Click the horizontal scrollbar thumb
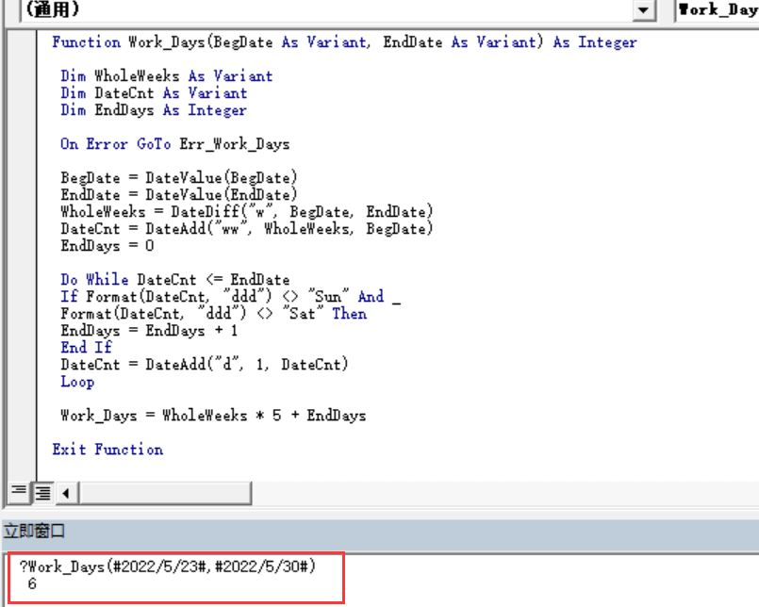 coord(165,493)
